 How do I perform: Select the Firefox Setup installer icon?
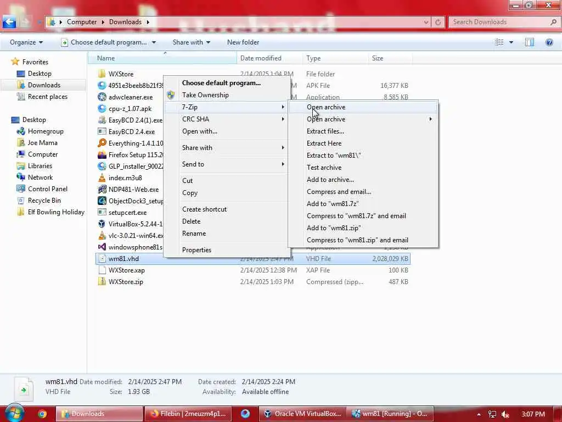102,154
